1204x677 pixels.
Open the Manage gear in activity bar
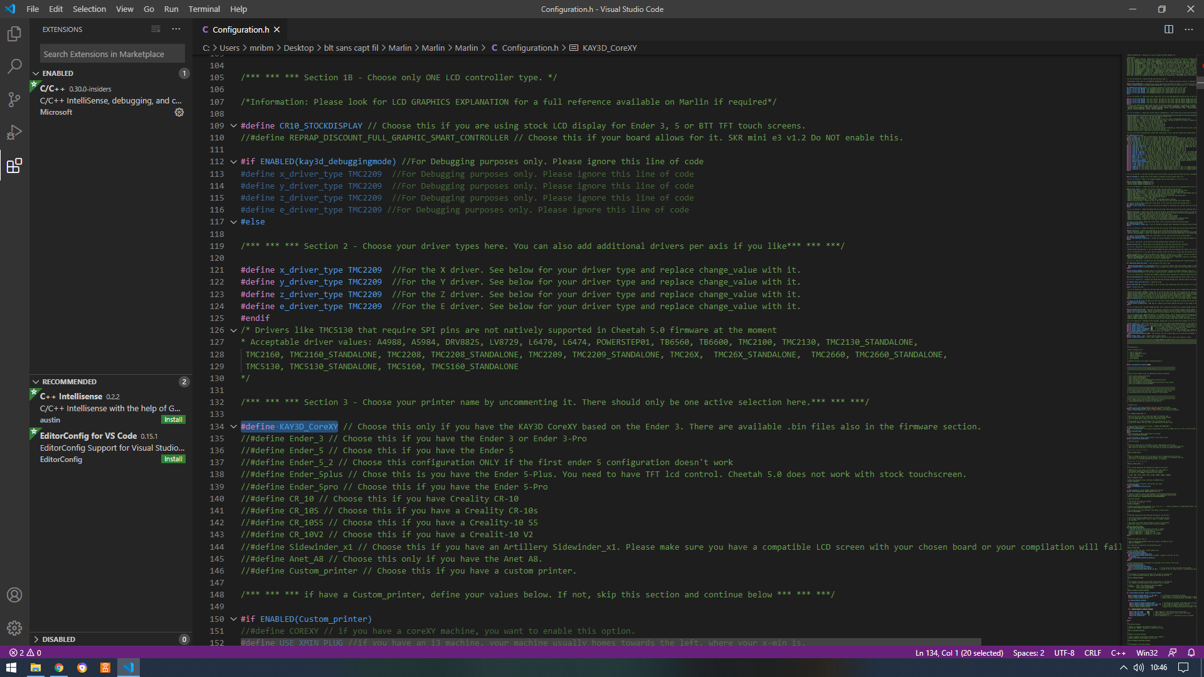click(x=14, y=627)
